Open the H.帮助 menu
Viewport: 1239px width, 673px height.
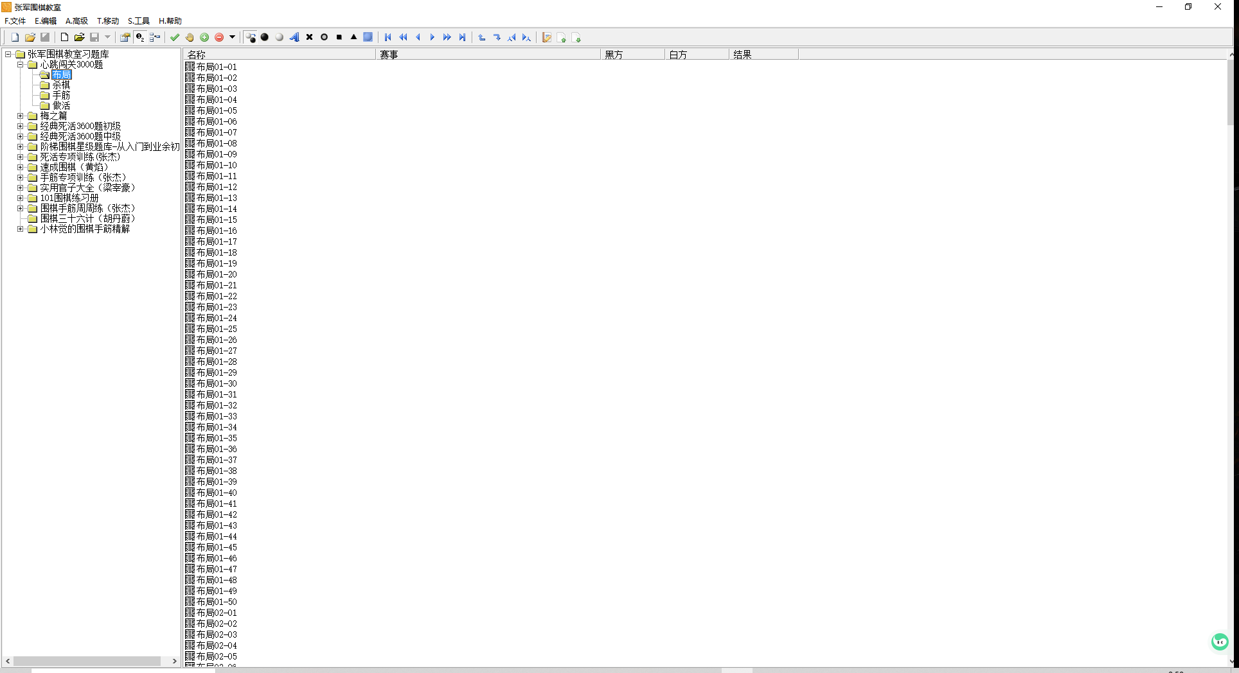click(170, 21)
